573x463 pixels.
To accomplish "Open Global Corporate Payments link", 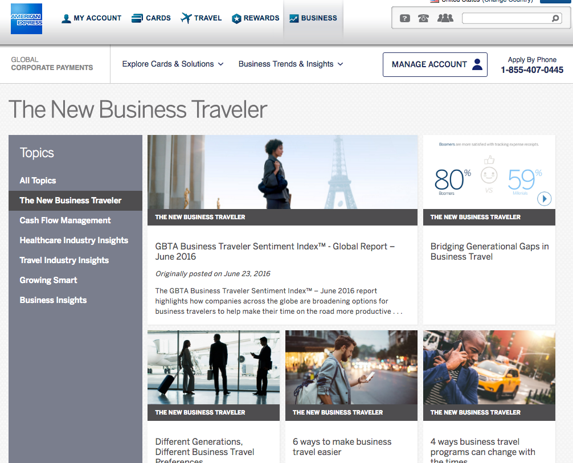I will tap(52, 64).
